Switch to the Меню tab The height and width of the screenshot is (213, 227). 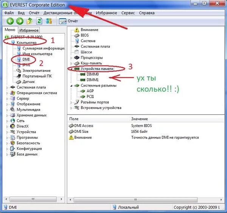coord(10,30)
